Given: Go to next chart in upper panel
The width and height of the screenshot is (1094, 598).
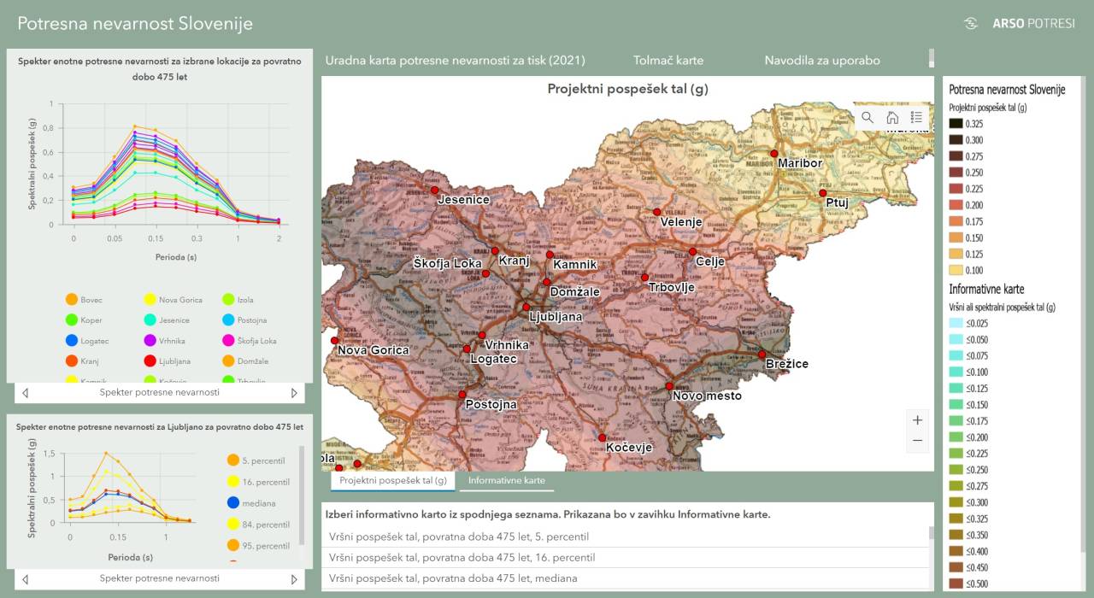Looking at the screenshot, I should [295, 393].
